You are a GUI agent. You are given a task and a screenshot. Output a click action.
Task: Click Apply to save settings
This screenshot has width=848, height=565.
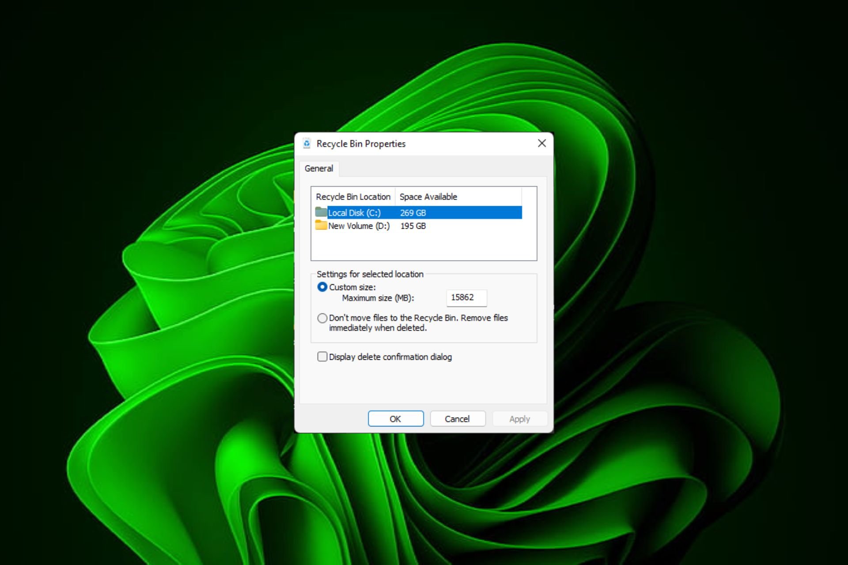click(x=519, y=419)
